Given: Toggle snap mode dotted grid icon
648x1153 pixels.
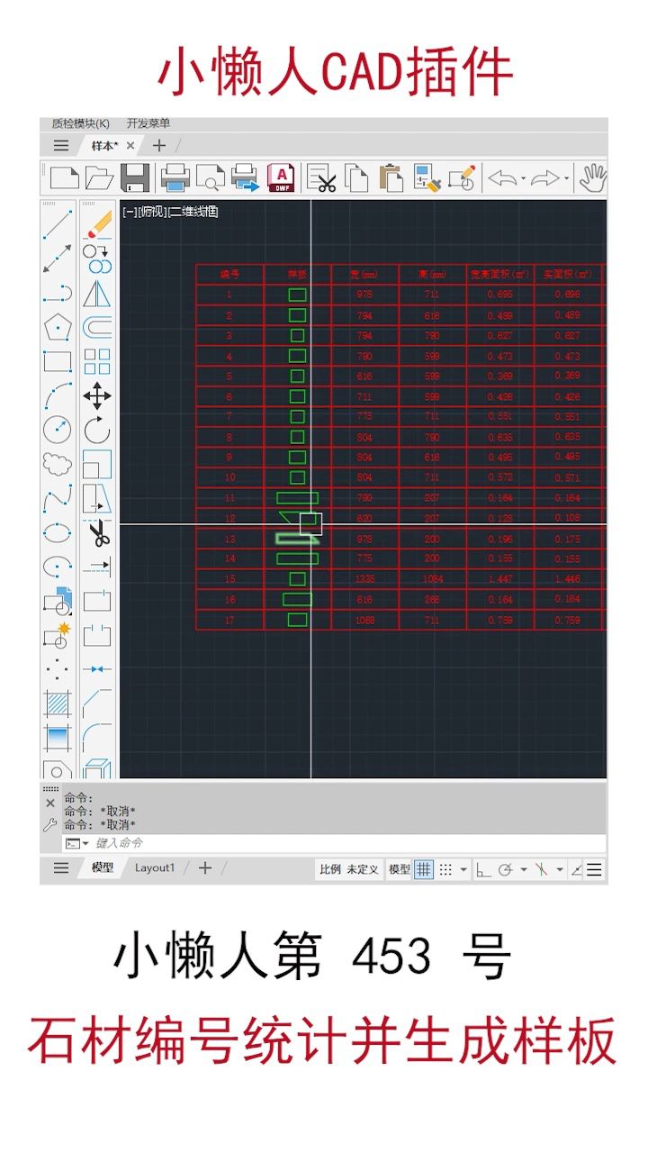Looking at the screenshot, I should (445, 869).
